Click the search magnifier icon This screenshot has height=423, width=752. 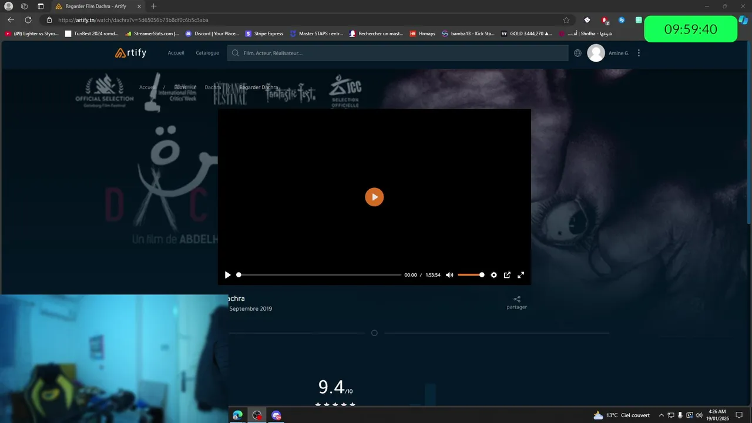click(236, 53)
